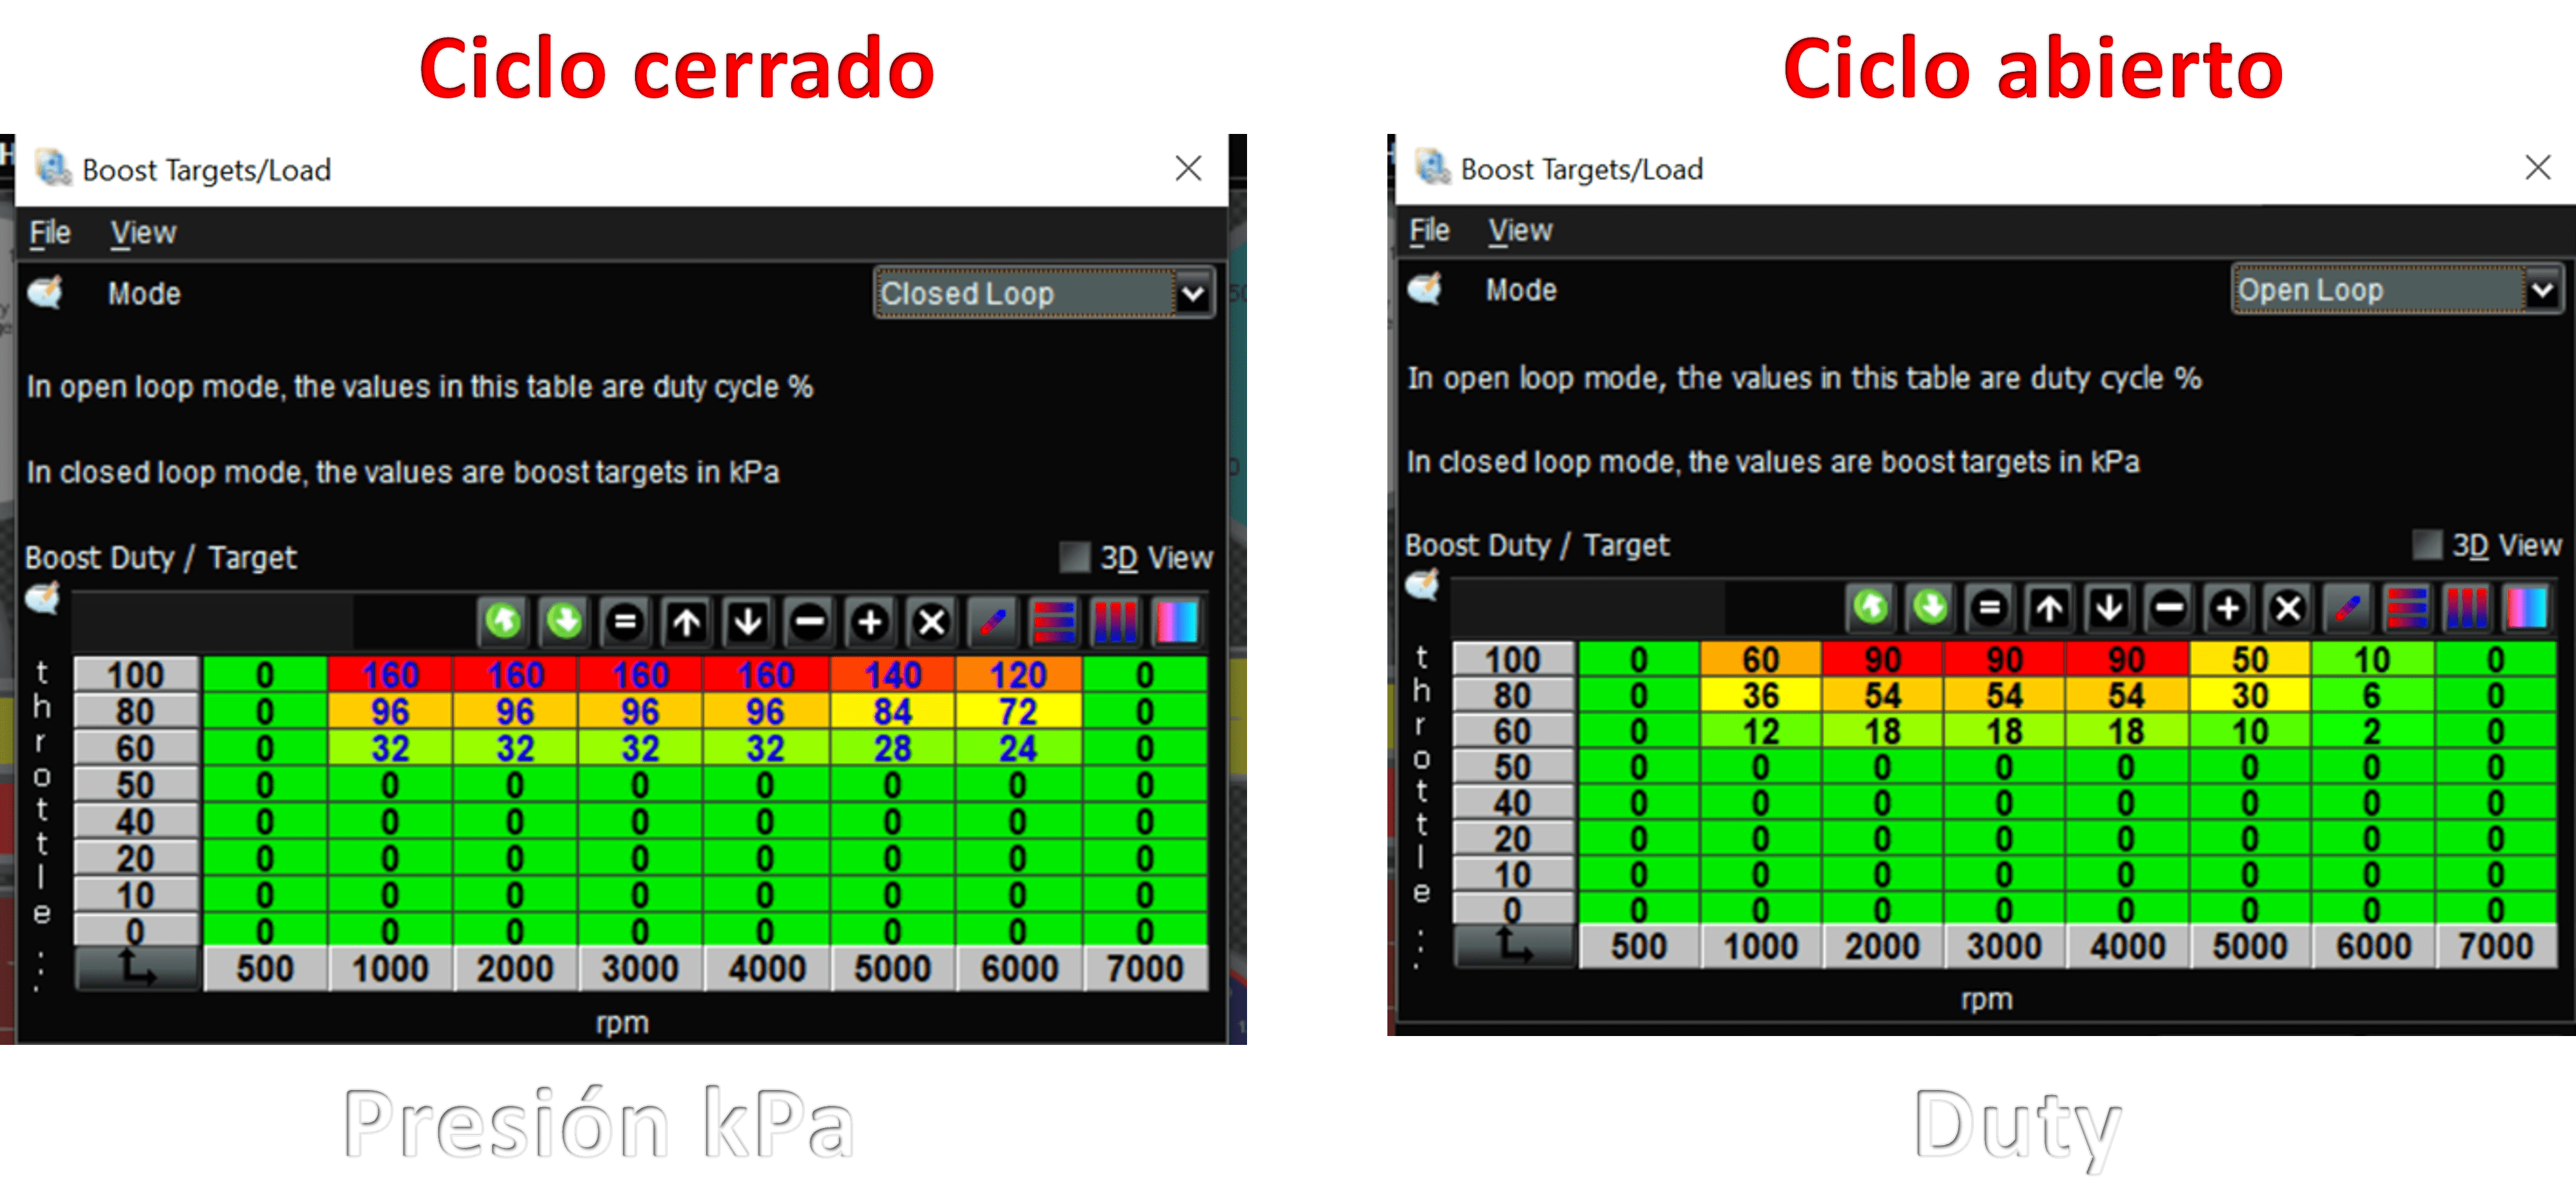Image resolution: width=2576 pixels, height=1196 pixels.
Task: Click throttle 40 row header in Open Loop
Action: click(x=1513, y=803)
